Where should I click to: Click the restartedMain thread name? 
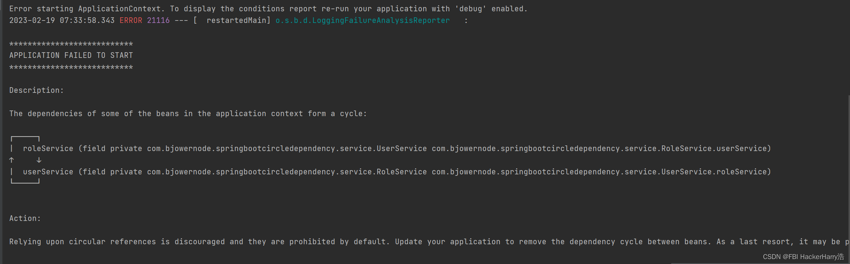click(236, 20)
